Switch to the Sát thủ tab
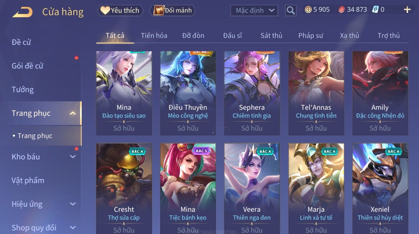Image resolution: width=419 pixels, height=234 pixels. pos(271,36)
